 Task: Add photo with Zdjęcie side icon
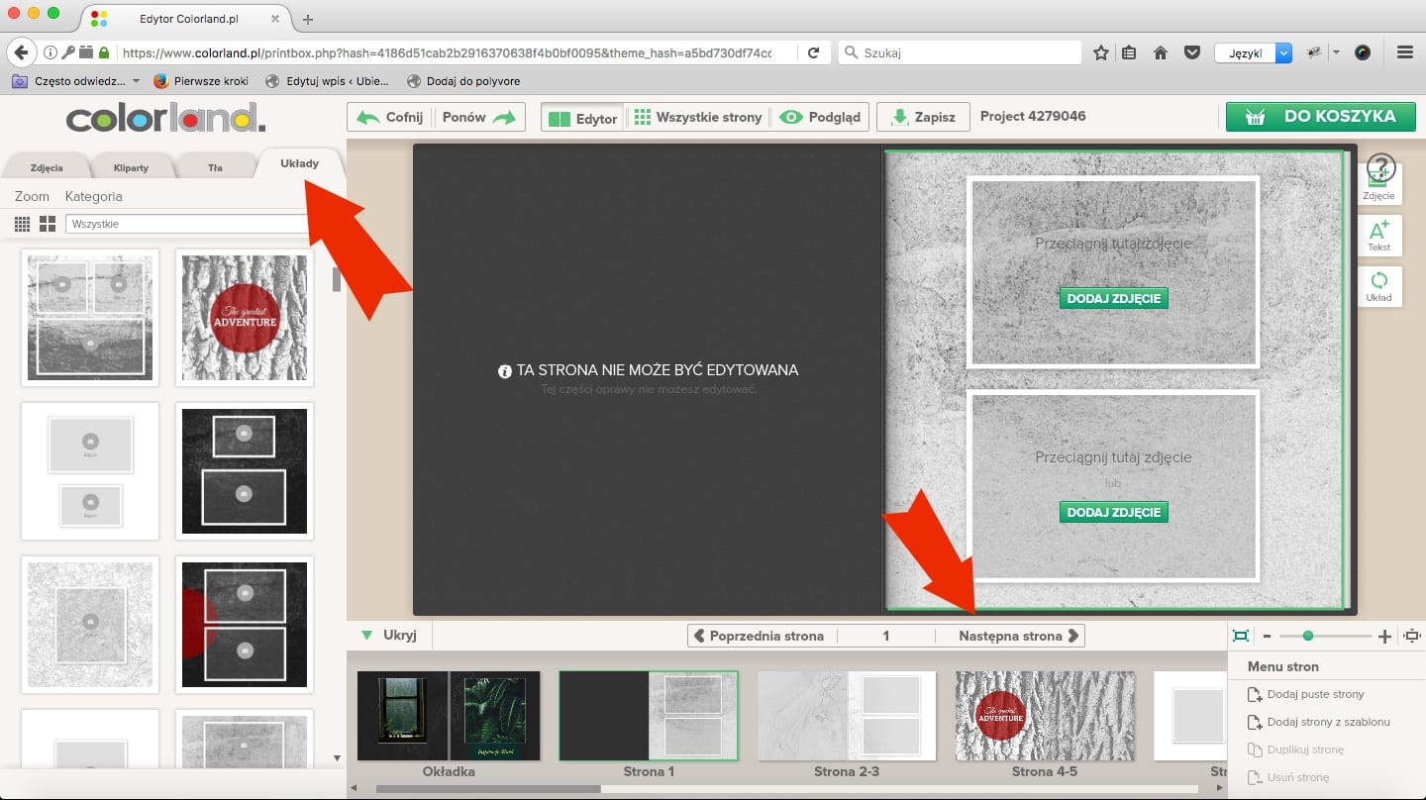pos(1378,184)
